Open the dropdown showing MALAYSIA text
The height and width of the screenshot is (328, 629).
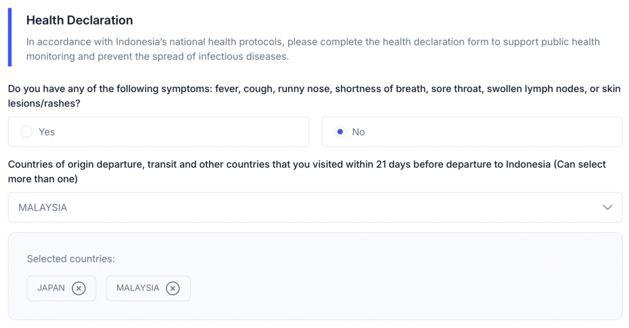pyautogui.click(x=43, y=207)
